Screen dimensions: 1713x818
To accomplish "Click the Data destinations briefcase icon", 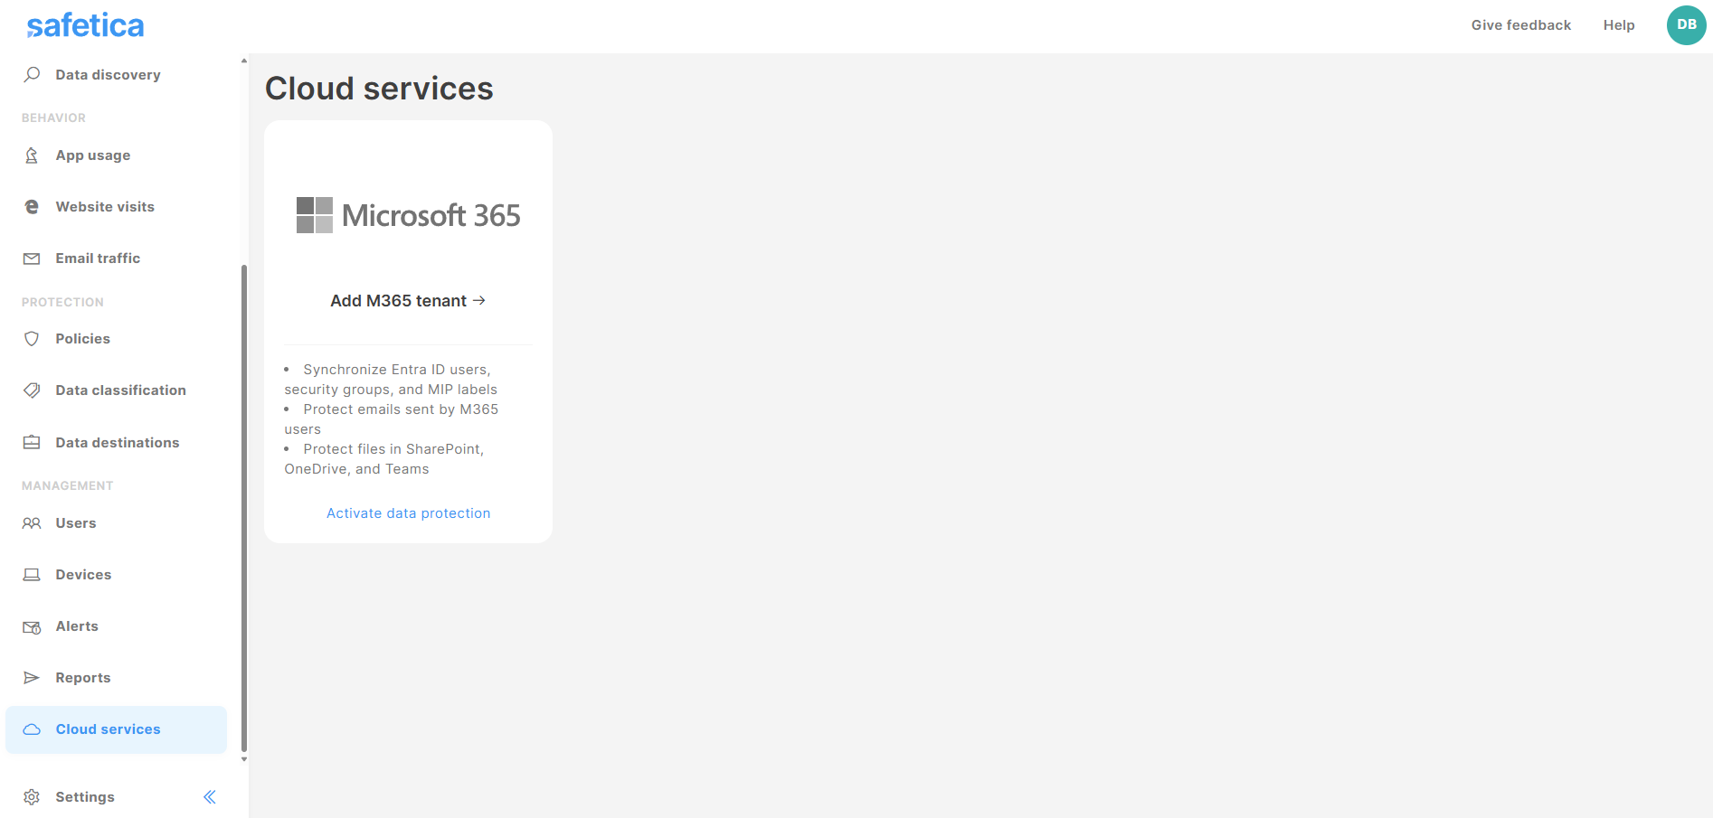I will (32, 442).
